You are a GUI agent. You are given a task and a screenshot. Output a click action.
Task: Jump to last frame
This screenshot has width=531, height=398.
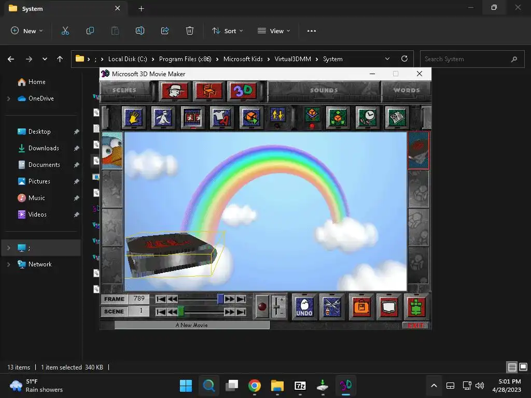pos(241,299)
